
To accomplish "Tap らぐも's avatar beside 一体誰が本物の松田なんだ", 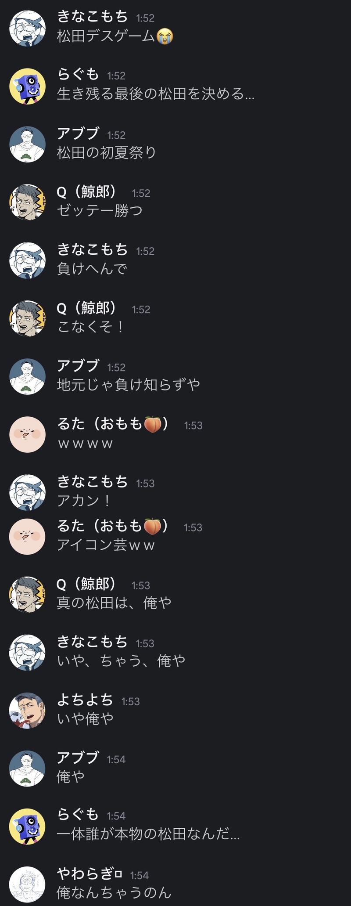I will point(28,827).
